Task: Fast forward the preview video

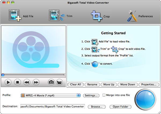Action: click(x=36, y=82)
